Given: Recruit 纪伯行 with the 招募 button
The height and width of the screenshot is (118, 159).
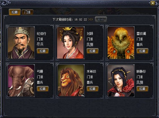Looking at the screenshot, I should [43, 51].
